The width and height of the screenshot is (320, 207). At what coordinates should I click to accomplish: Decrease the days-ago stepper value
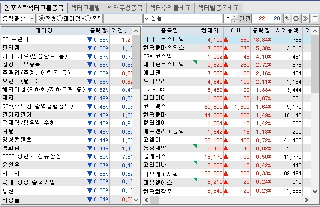pyautogui.click(x=234, y=21)
